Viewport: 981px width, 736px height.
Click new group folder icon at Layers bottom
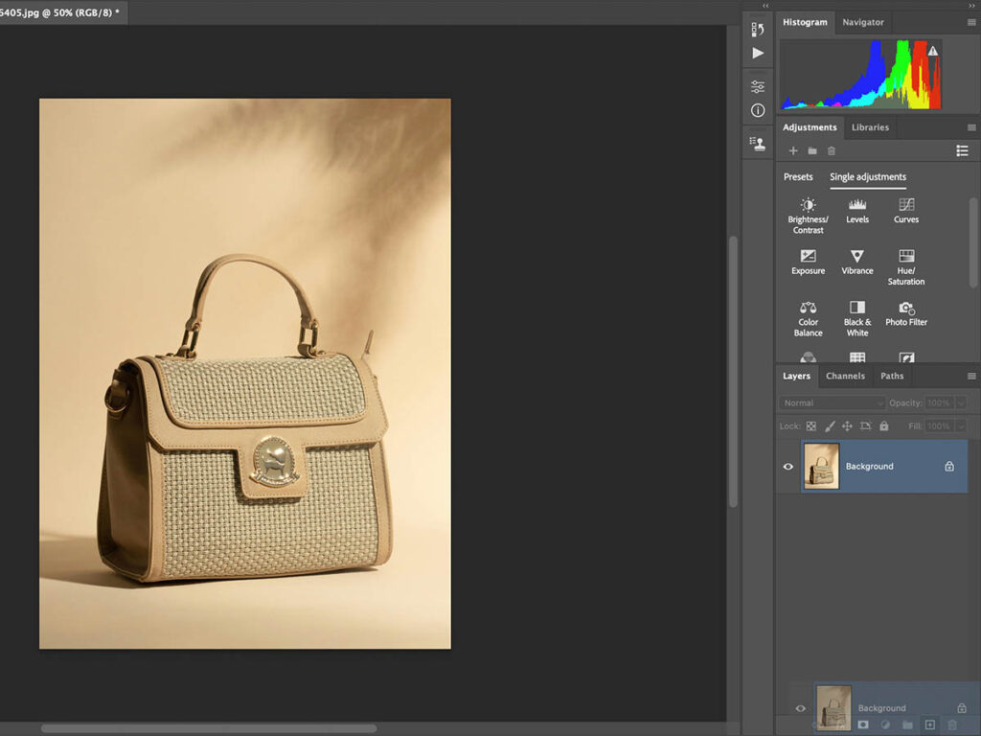(908, 724)
